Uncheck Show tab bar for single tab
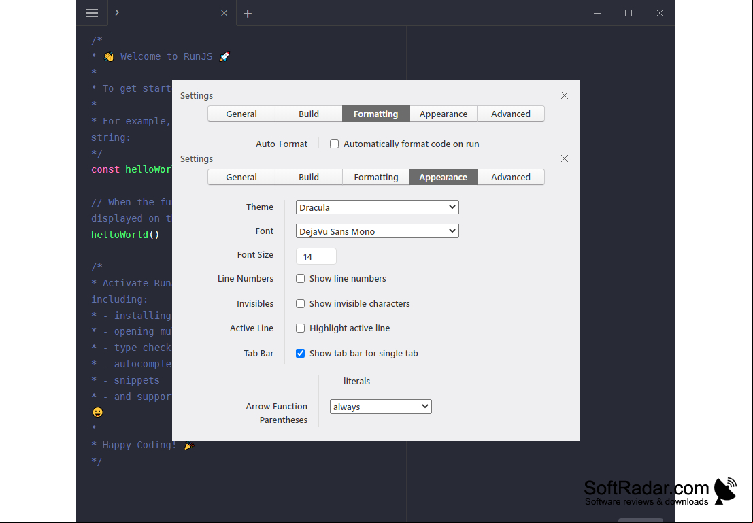Screen dimensions: 753x523 tap(300, 354)
